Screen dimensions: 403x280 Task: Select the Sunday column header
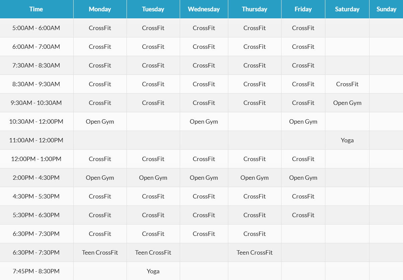click(x=386, y=9)
